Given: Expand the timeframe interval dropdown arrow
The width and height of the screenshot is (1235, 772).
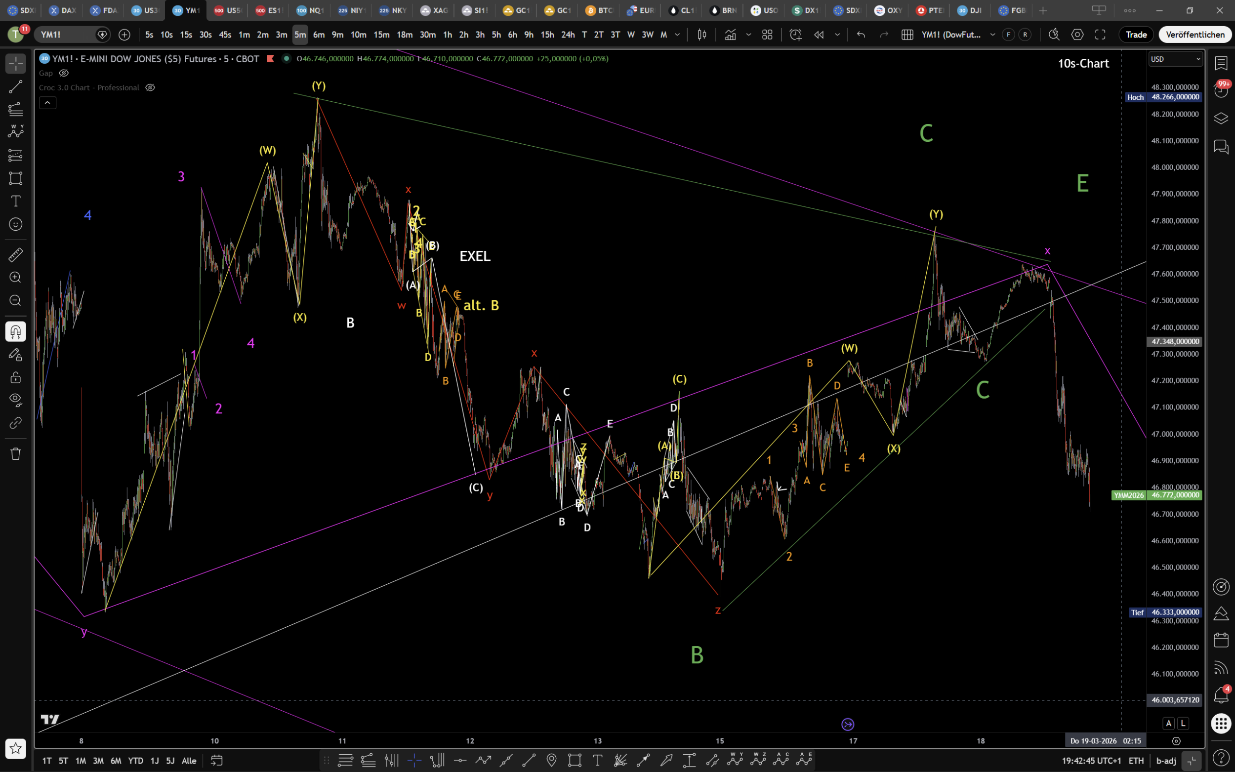Looking at the screenshot, I should (677, 35).
